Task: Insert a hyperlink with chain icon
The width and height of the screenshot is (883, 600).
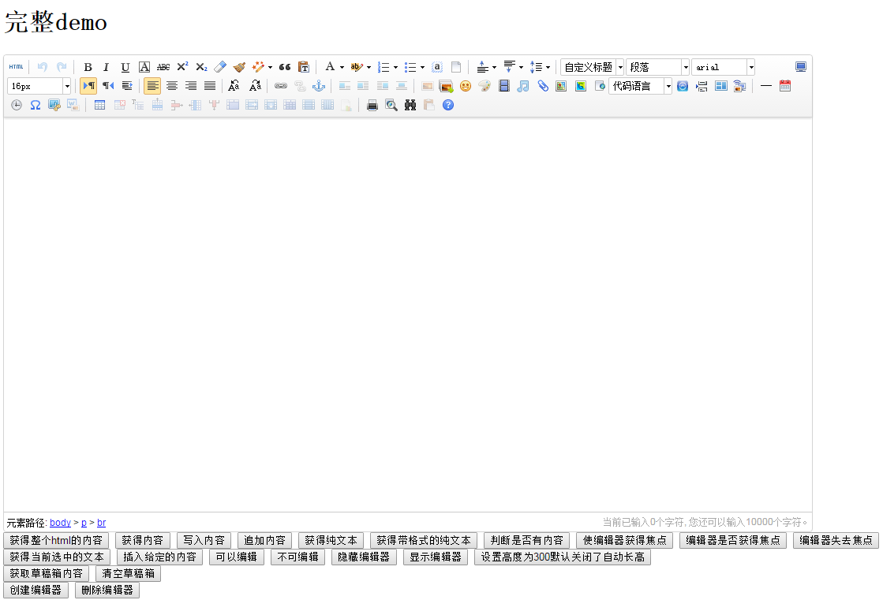Action: [x=280, y=86]
